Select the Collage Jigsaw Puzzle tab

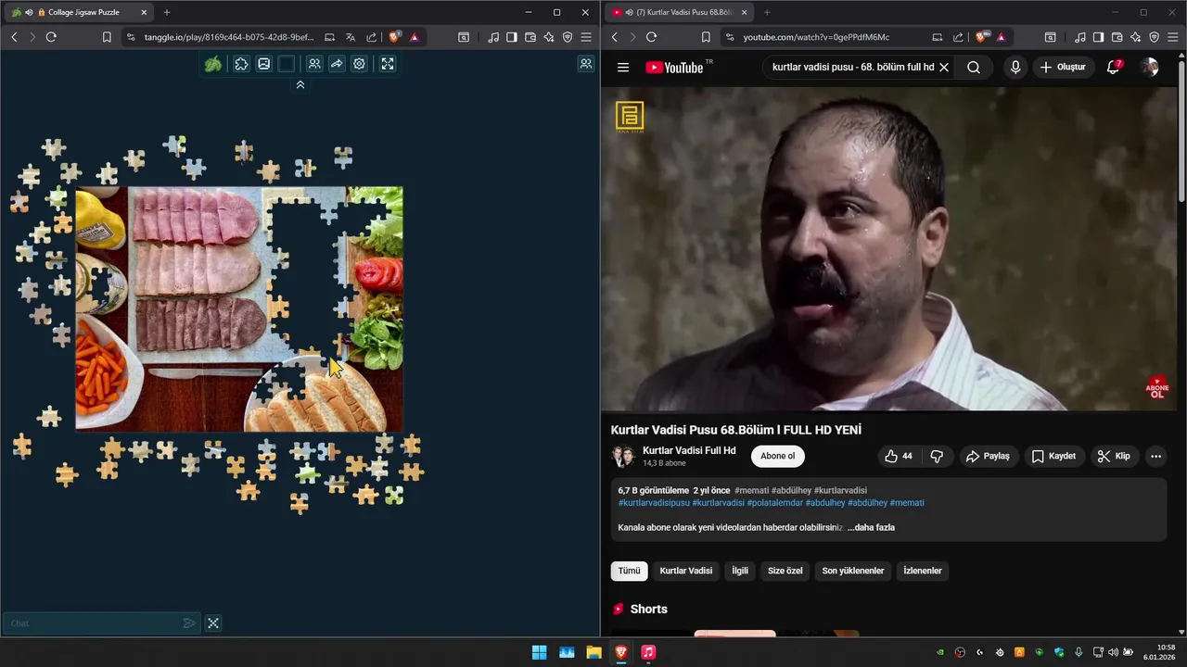point(80,12)
